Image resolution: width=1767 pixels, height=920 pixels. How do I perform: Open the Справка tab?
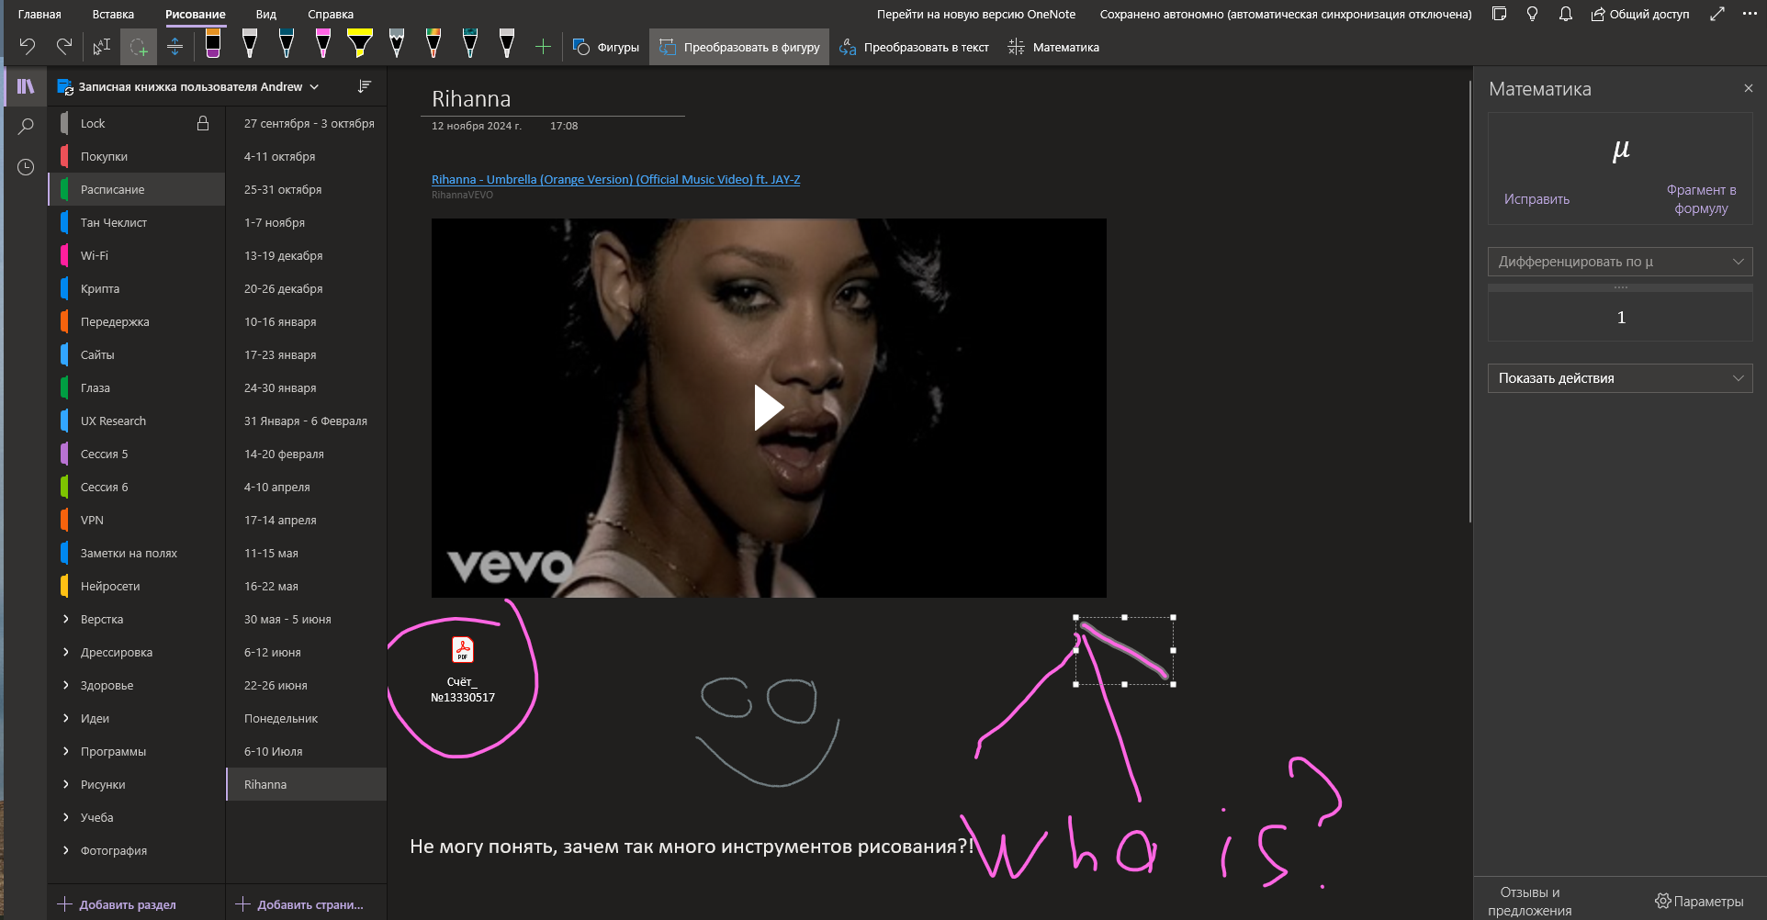click(331, 14)
